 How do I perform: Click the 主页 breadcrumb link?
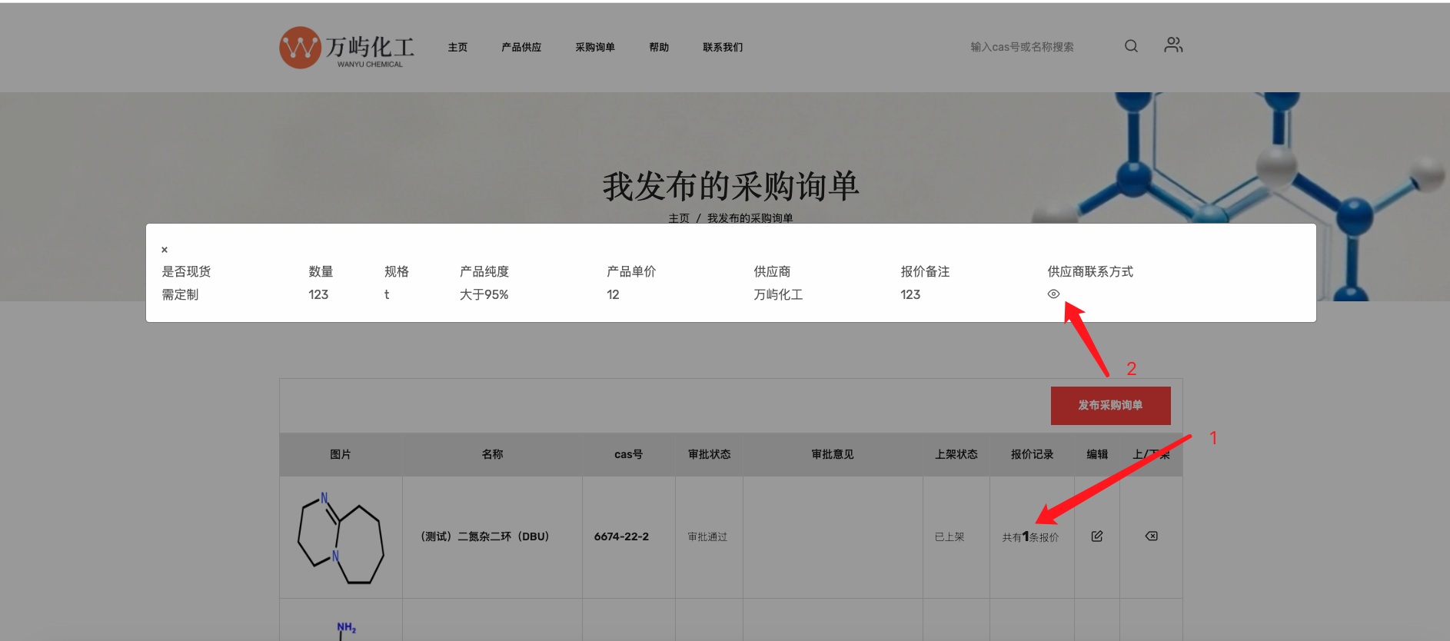coord(679,218)
